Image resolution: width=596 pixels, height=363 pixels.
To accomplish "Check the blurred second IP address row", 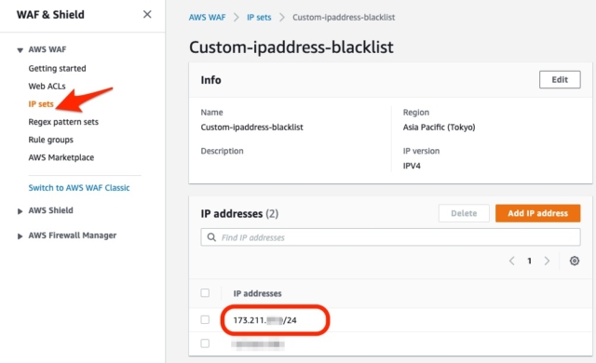I will tap(205, 343).
